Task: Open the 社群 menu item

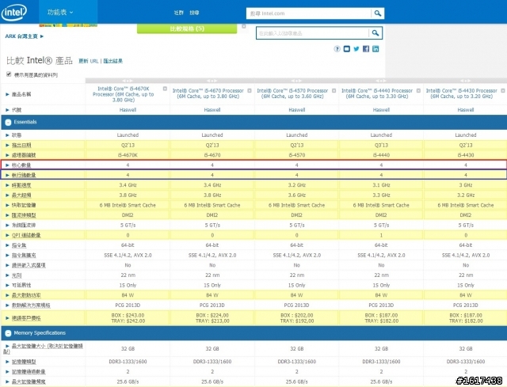Action: pyautogui.click(x=178, y=13)
